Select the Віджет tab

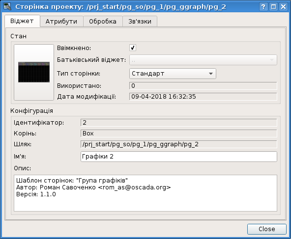point(22,21)
